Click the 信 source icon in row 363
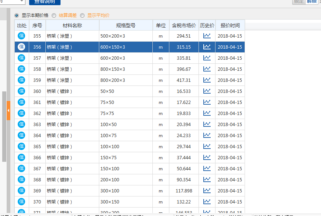The width and height of the screenshot is (321, 216). click(21, 124)
